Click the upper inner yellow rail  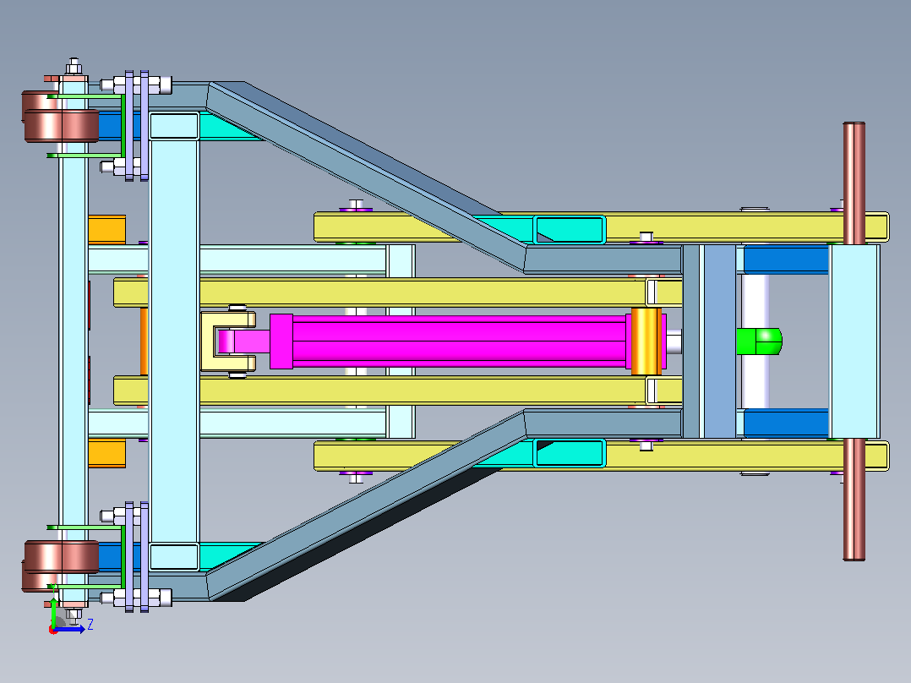[398, 292]
